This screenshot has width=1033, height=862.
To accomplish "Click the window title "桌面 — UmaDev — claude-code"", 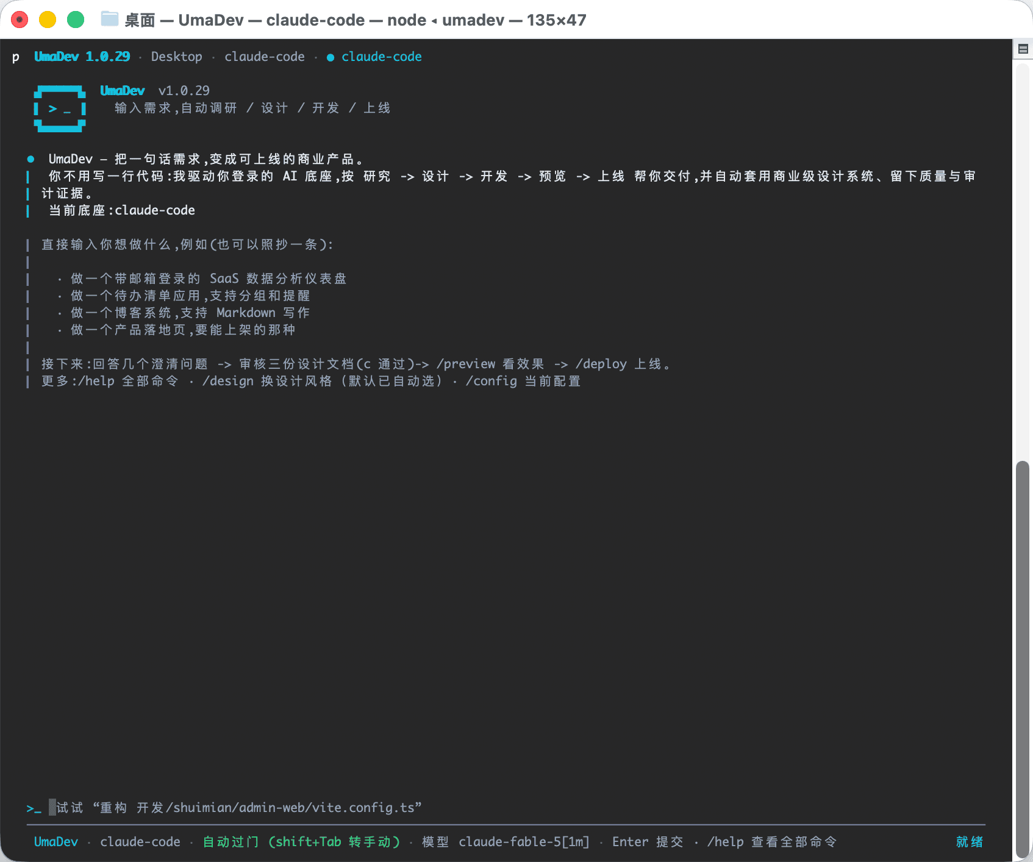I will click(245, 20).
